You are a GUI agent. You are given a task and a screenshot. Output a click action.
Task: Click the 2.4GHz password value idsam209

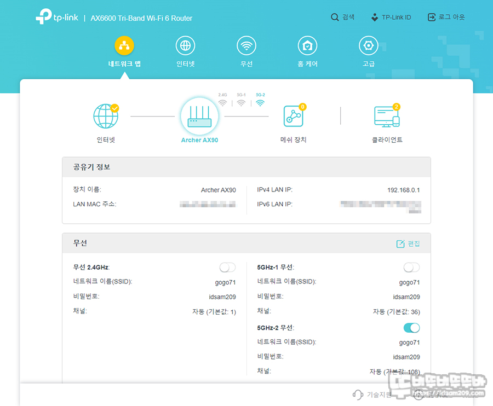tap(222, 297)
